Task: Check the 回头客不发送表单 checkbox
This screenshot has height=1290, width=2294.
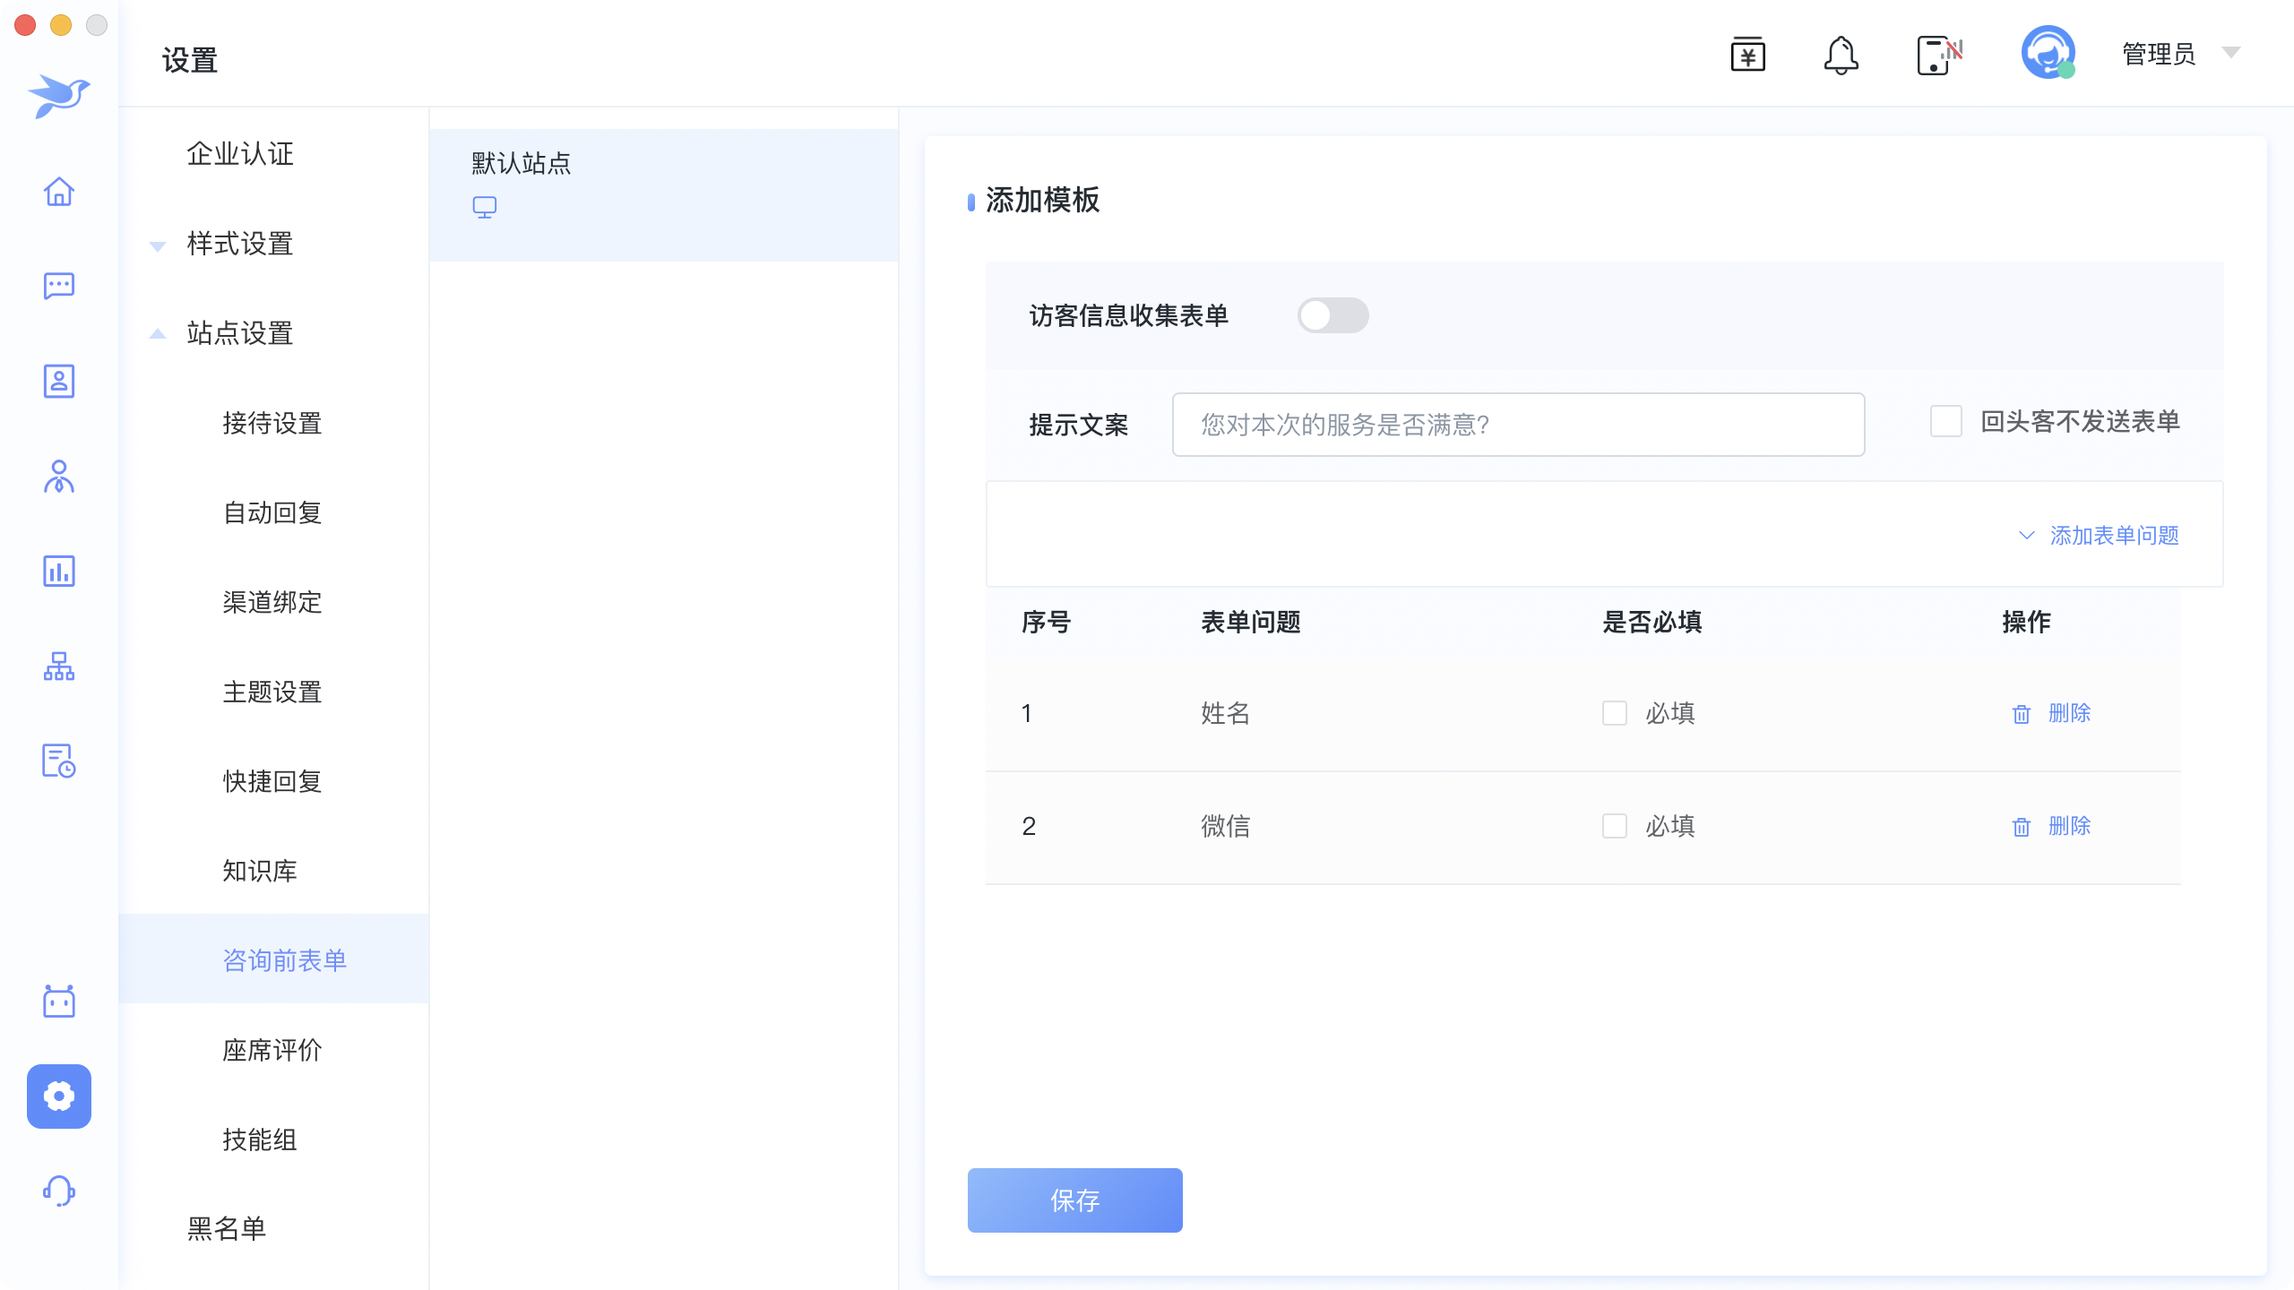Action: tap(1946, 421)
